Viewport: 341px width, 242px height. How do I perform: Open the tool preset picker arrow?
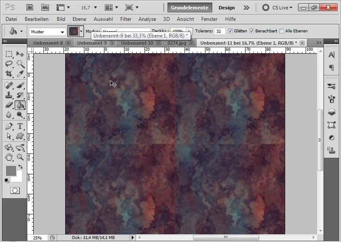click(21, 31)
